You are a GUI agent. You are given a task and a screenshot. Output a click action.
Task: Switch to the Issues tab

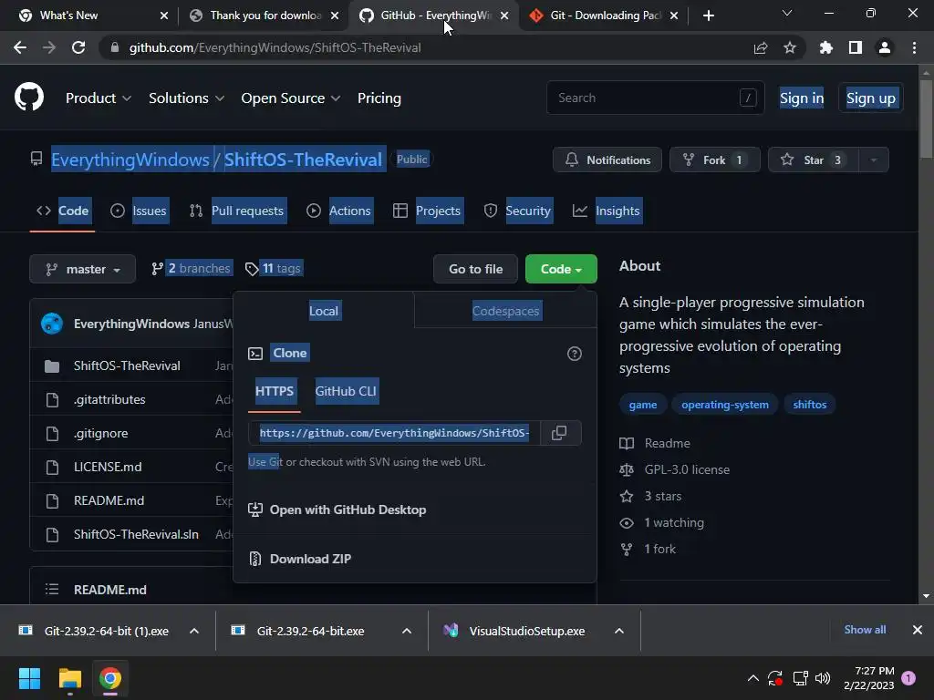(139, 211)
